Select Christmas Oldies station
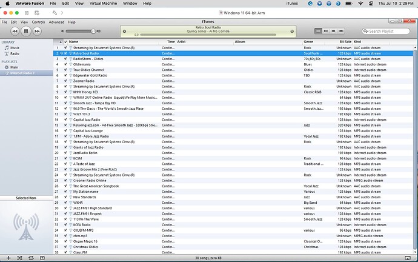 pos(233,247)
